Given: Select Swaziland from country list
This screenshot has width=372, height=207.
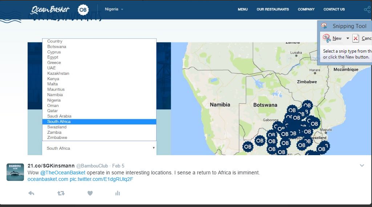Looking at the screenshot, I should pyautogui.click(x=99, y=127).
